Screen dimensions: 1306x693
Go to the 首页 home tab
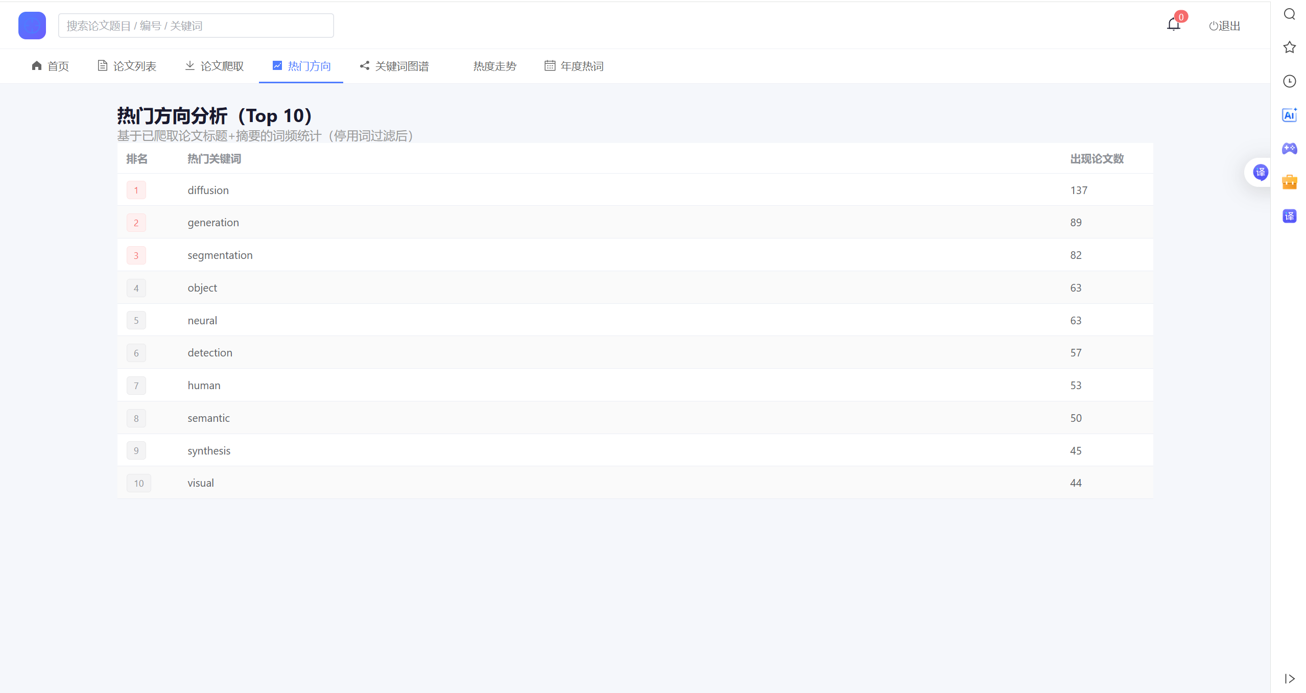point(50,66)
